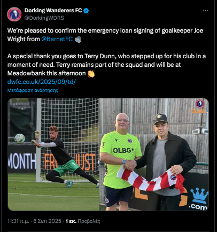217x232 pixels.
Task: Click the red and white striped scarf
Action: [x=151, y=180]
